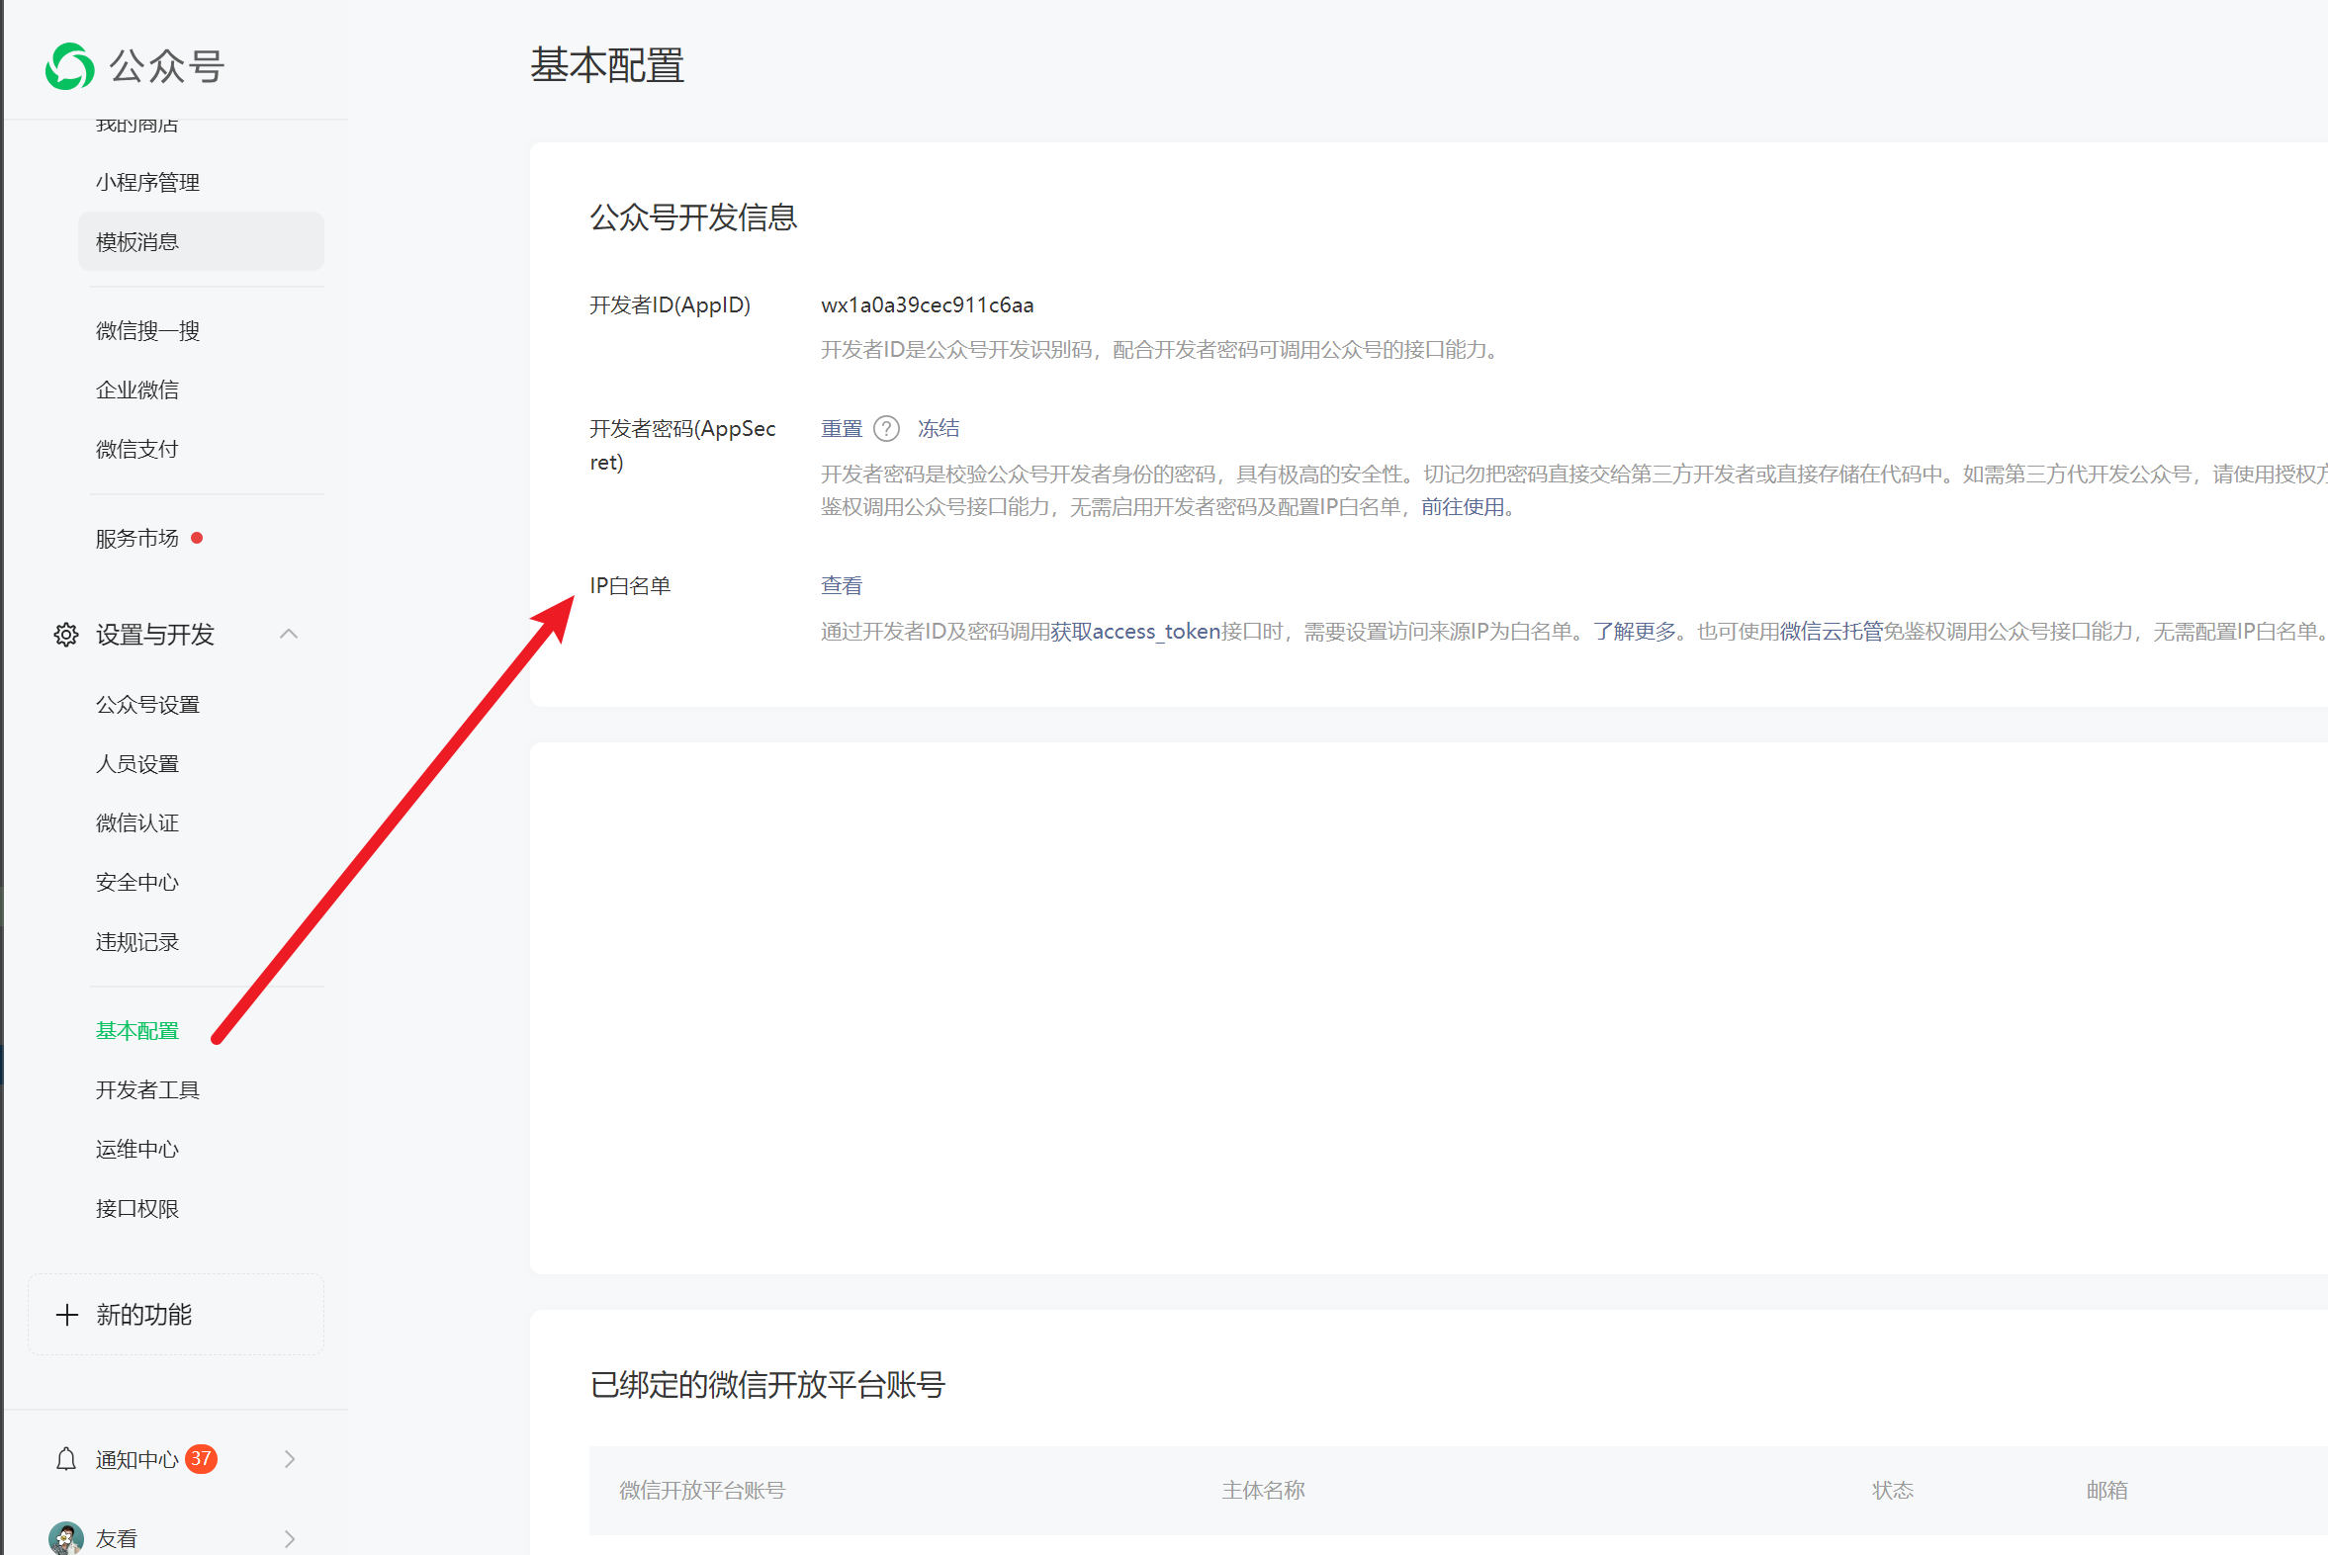This screenshot has height=1555, width=2328.
Task: Select 模板消息 menu item
Action: [x=202, y=241]
